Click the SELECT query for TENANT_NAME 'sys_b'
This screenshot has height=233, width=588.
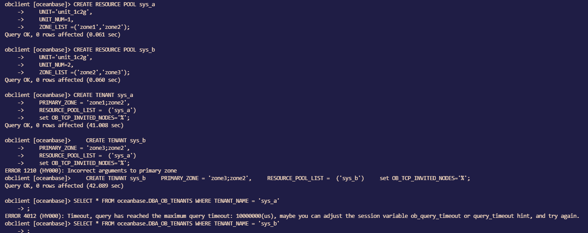click(176, 224)
